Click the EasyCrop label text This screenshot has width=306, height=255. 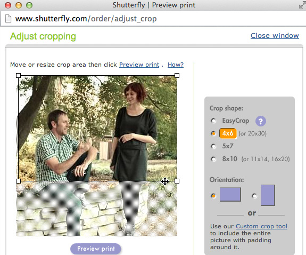tap(236, 121)
